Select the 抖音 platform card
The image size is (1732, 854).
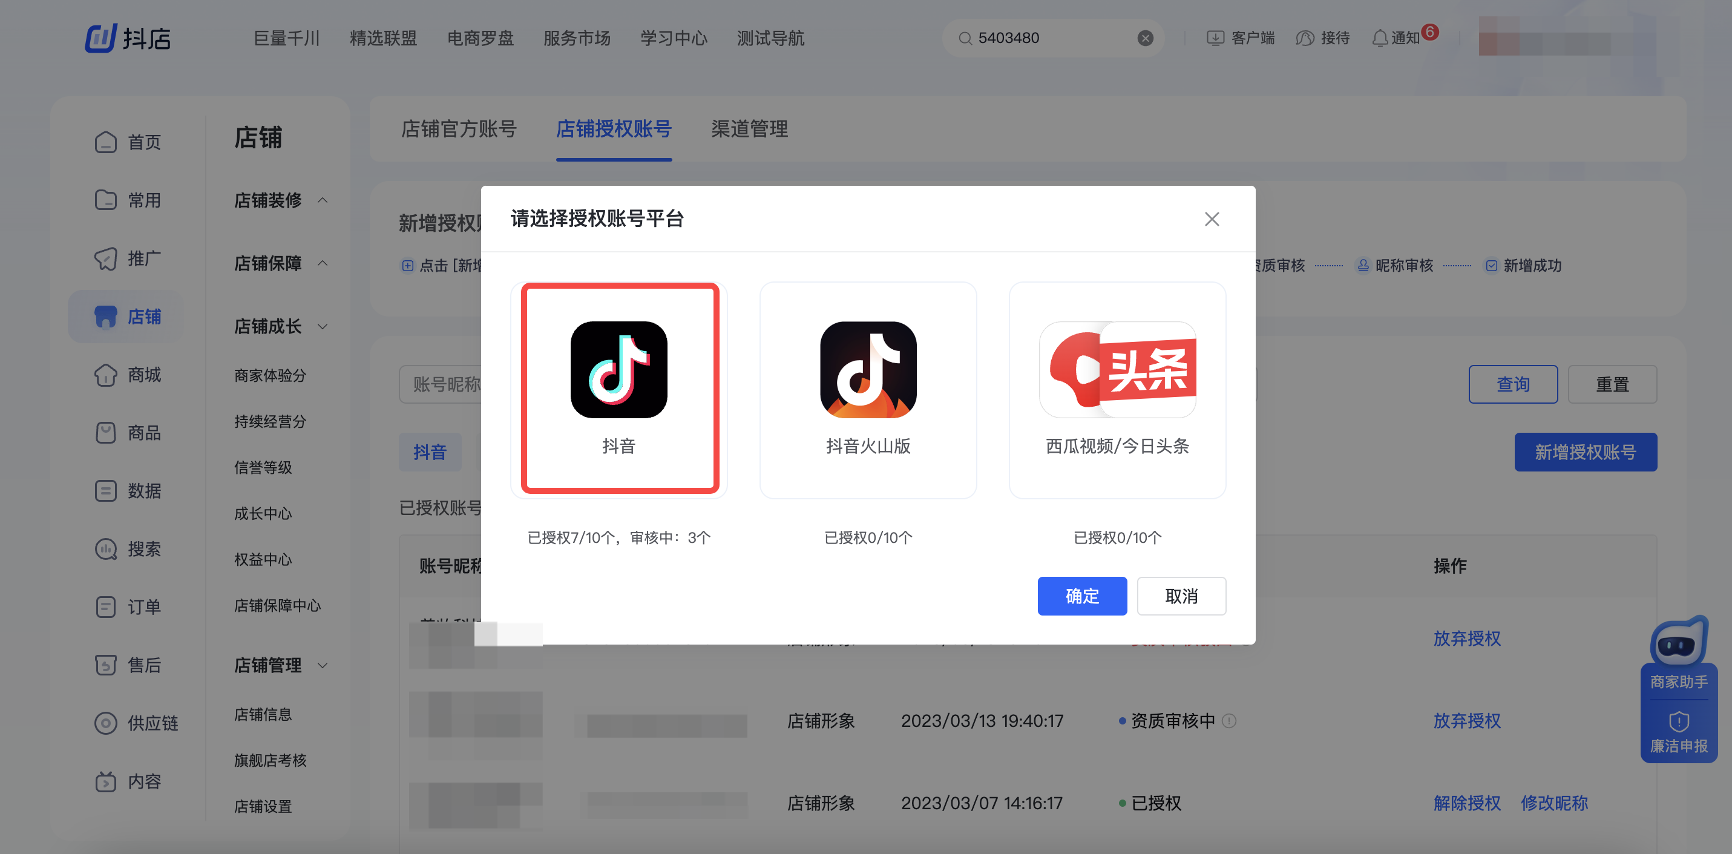[618, 389]
